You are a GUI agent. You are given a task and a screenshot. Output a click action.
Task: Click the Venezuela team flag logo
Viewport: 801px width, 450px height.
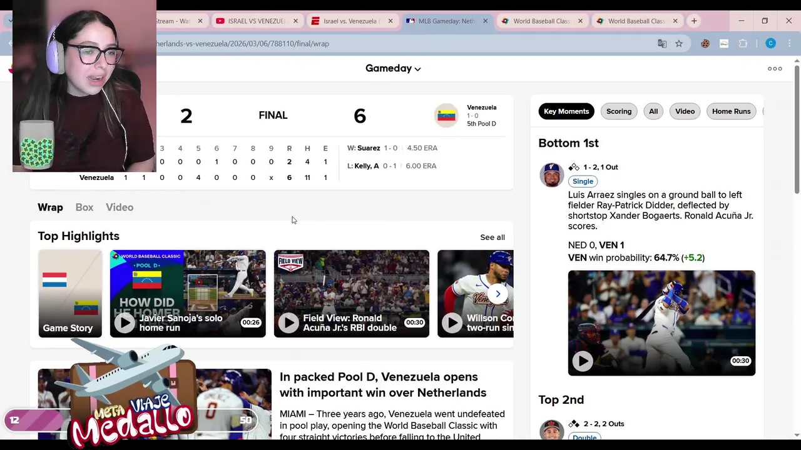click(446, 116)
